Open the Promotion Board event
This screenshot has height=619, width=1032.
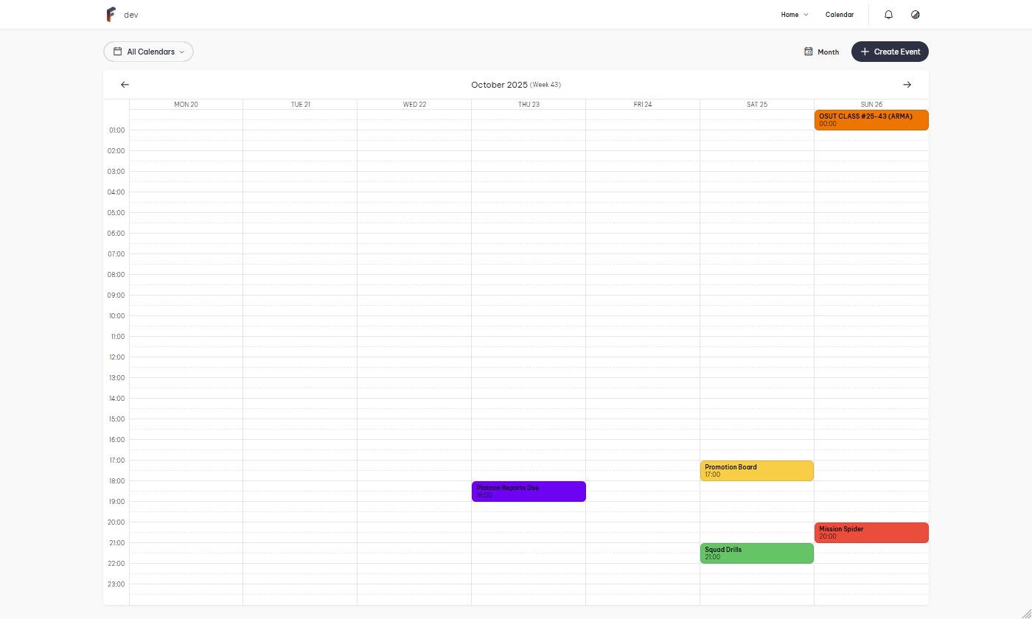tap(757, 471)
